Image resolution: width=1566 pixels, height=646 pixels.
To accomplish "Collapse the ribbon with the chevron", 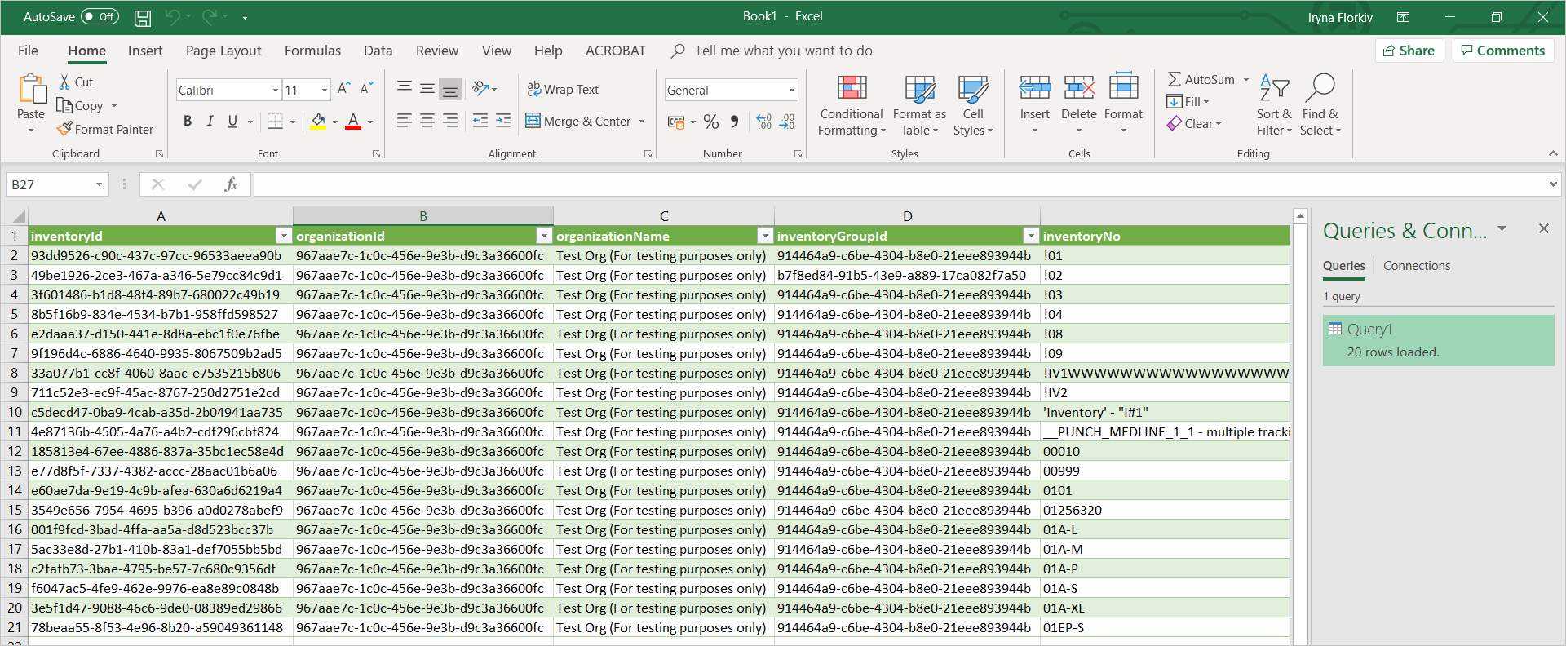I will pos(1553,153).
